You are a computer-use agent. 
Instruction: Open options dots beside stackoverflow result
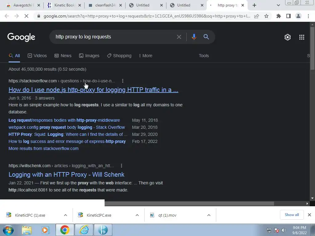tap(123, 81)
